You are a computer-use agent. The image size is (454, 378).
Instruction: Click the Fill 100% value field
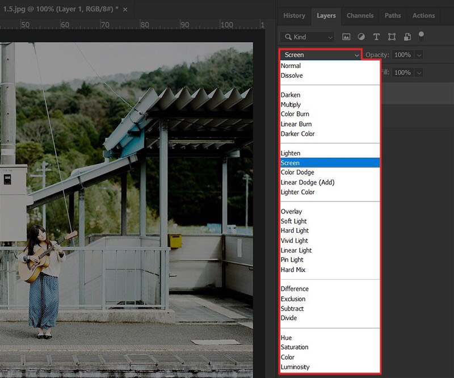click(x=402, y=73)
